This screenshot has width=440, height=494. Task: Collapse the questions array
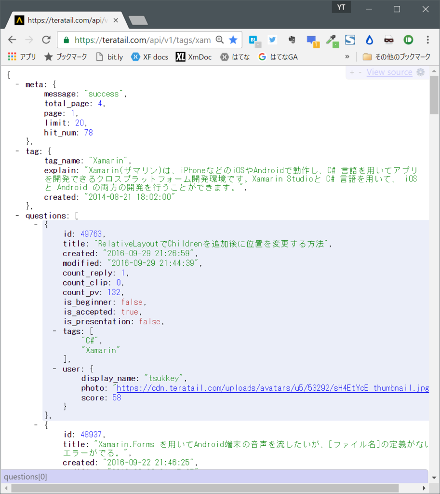coord(17,216)
